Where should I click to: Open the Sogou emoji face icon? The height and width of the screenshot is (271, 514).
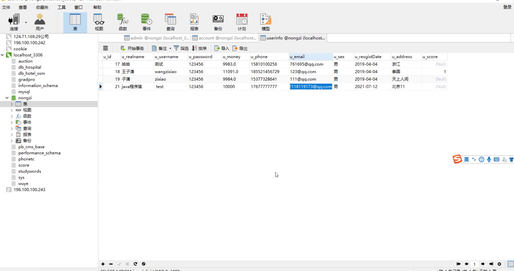coord(481,159)
